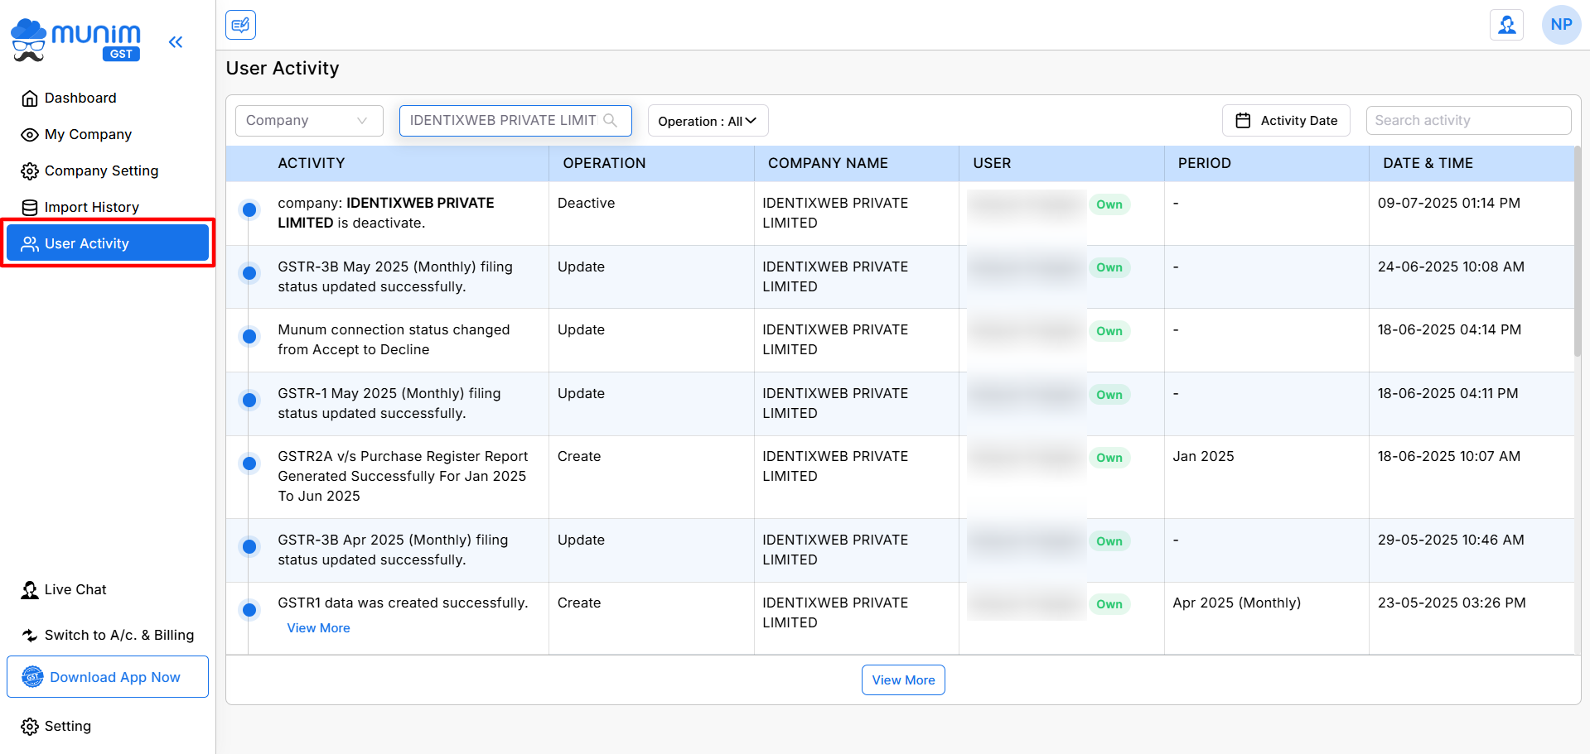The width and height of the screenshot is (1590, 754).
Task: Click the Live Chat agent icon
Action: (x=30, y=590)
